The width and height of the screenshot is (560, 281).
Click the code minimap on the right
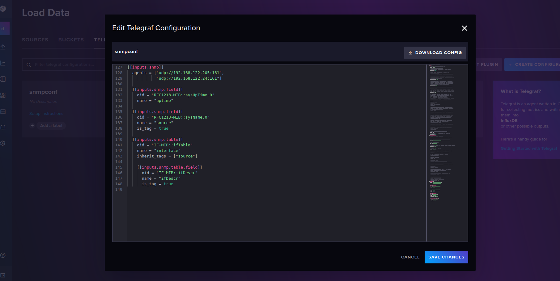[447, 153]
